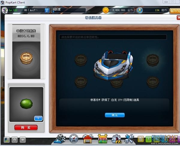
Task: Click the prize message 恭喜你 text
Action: tap(115, 100)
